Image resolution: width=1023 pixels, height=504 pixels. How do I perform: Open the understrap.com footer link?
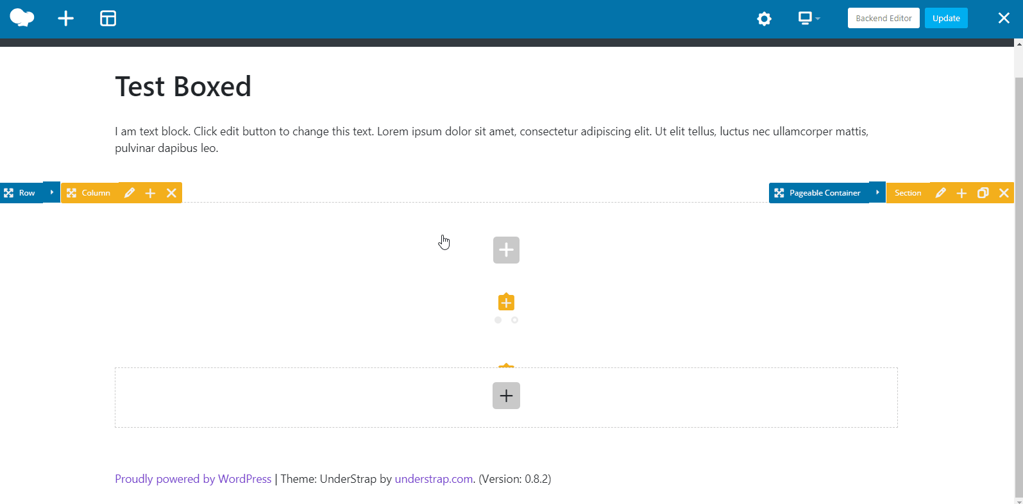pyautogui.click(x=434, y=479)
